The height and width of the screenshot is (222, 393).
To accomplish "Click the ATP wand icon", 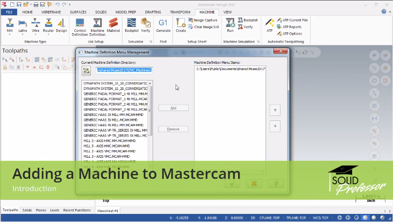I will (270, 25).
